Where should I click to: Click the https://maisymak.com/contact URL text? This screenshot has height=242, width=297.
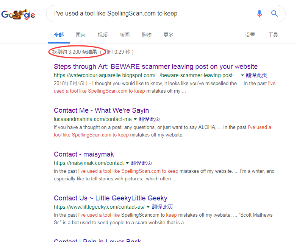[89, 163]
